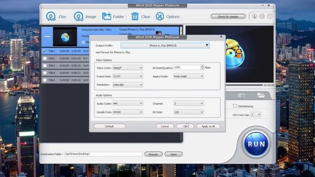The image size is (315, 177).
Task: Open the Resolution dropdown
Action: click(x=128, y=85)
